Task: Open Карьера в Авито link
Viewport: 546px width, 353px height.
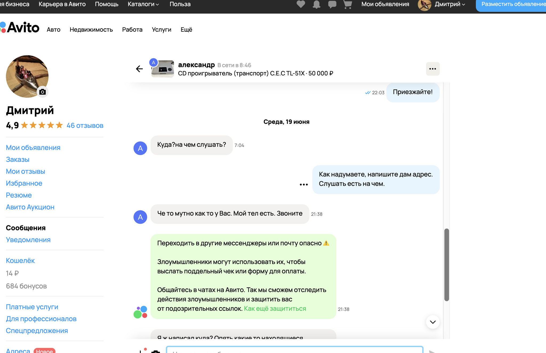Action: pos(62,4)
